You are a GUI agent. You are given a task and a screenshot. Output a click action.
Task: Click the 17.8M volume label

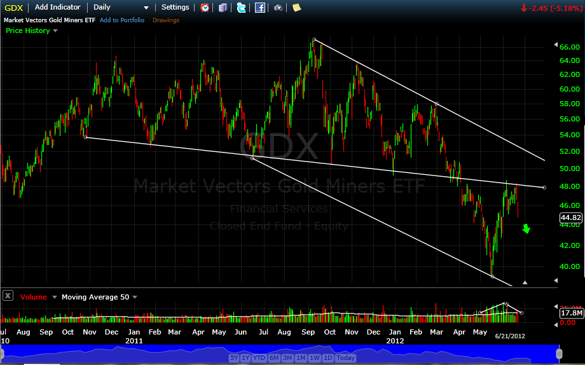[571, 313]
